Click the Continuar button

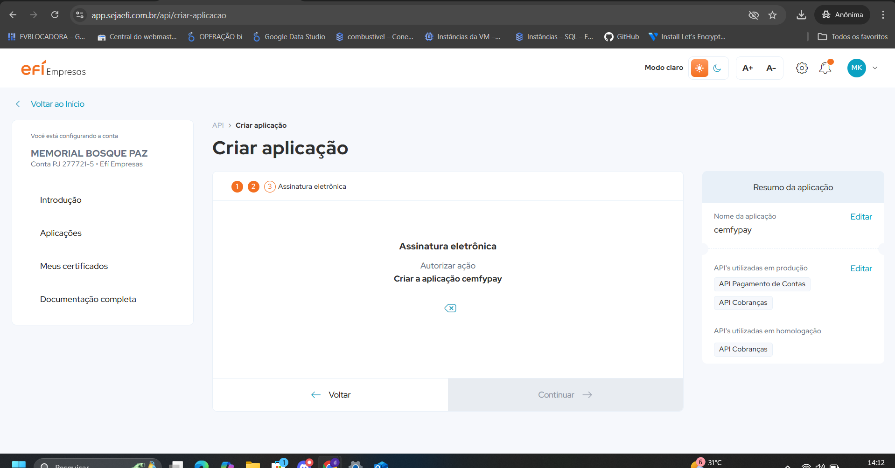[x=566, y=395]
